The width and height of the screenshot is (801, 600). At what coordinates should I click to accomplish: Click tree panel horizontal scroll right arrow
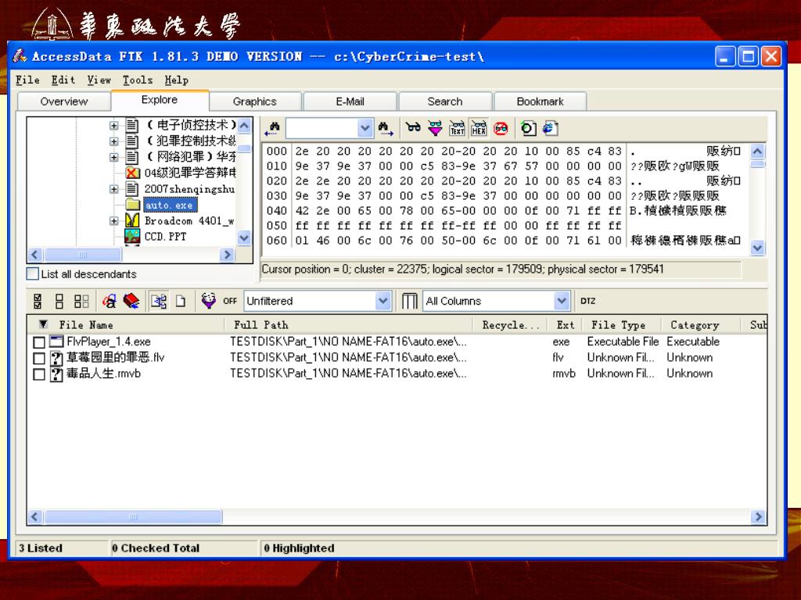click(x=228, y=255)
